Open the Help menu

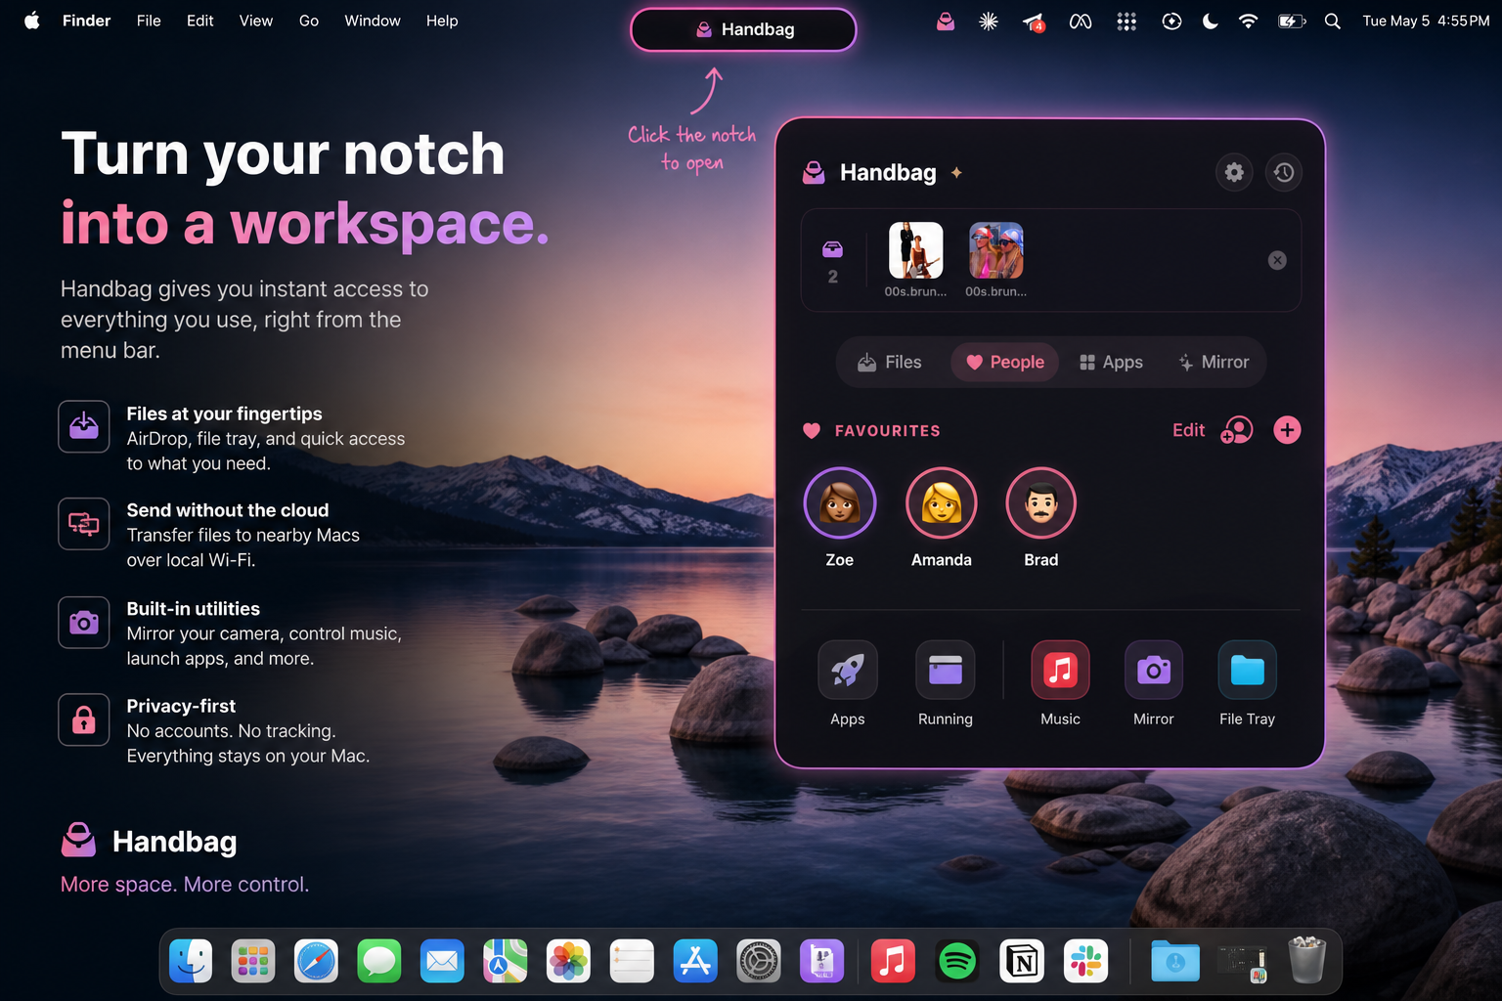point(442,21)
